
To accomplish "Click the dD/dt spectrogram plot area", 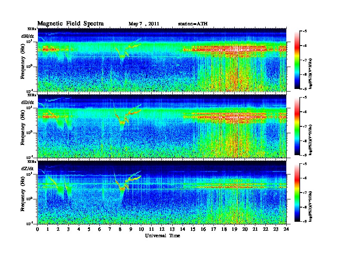I will pyautogui.click(x=162, y=126).
